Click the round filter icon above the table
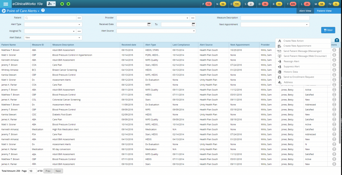Image resolution: width=342 pixels, height=175 pixels. (337, 40)
